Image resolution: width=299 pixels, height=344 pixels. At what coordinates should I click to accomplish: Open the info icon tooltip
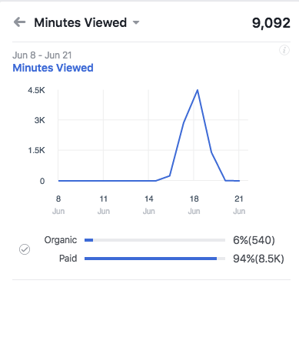pyautogui.click(x=284, y=50)
